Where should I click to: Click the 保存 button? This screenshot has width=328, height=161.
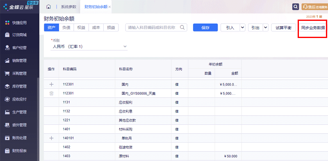pyautogui.click(x=205, y=28)
